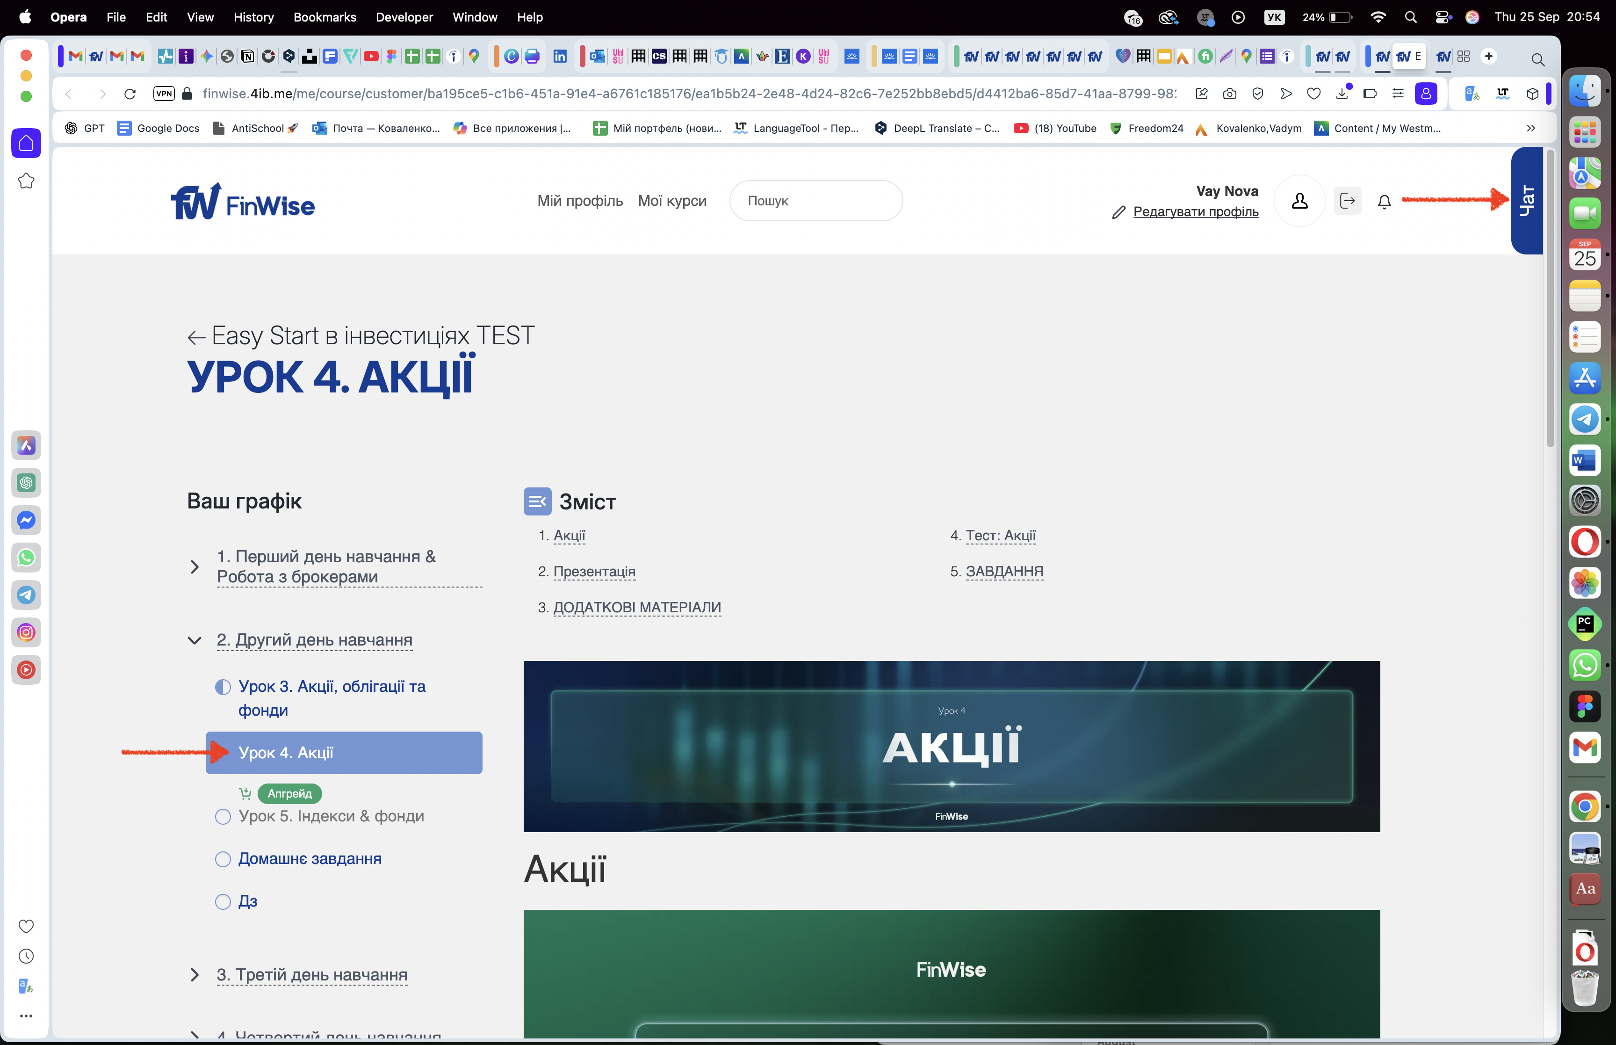Click the back arrow before Easy Start
The width and height of the screenshot is (1616, 1045).
pyautogui.click(x=196, y=337)
